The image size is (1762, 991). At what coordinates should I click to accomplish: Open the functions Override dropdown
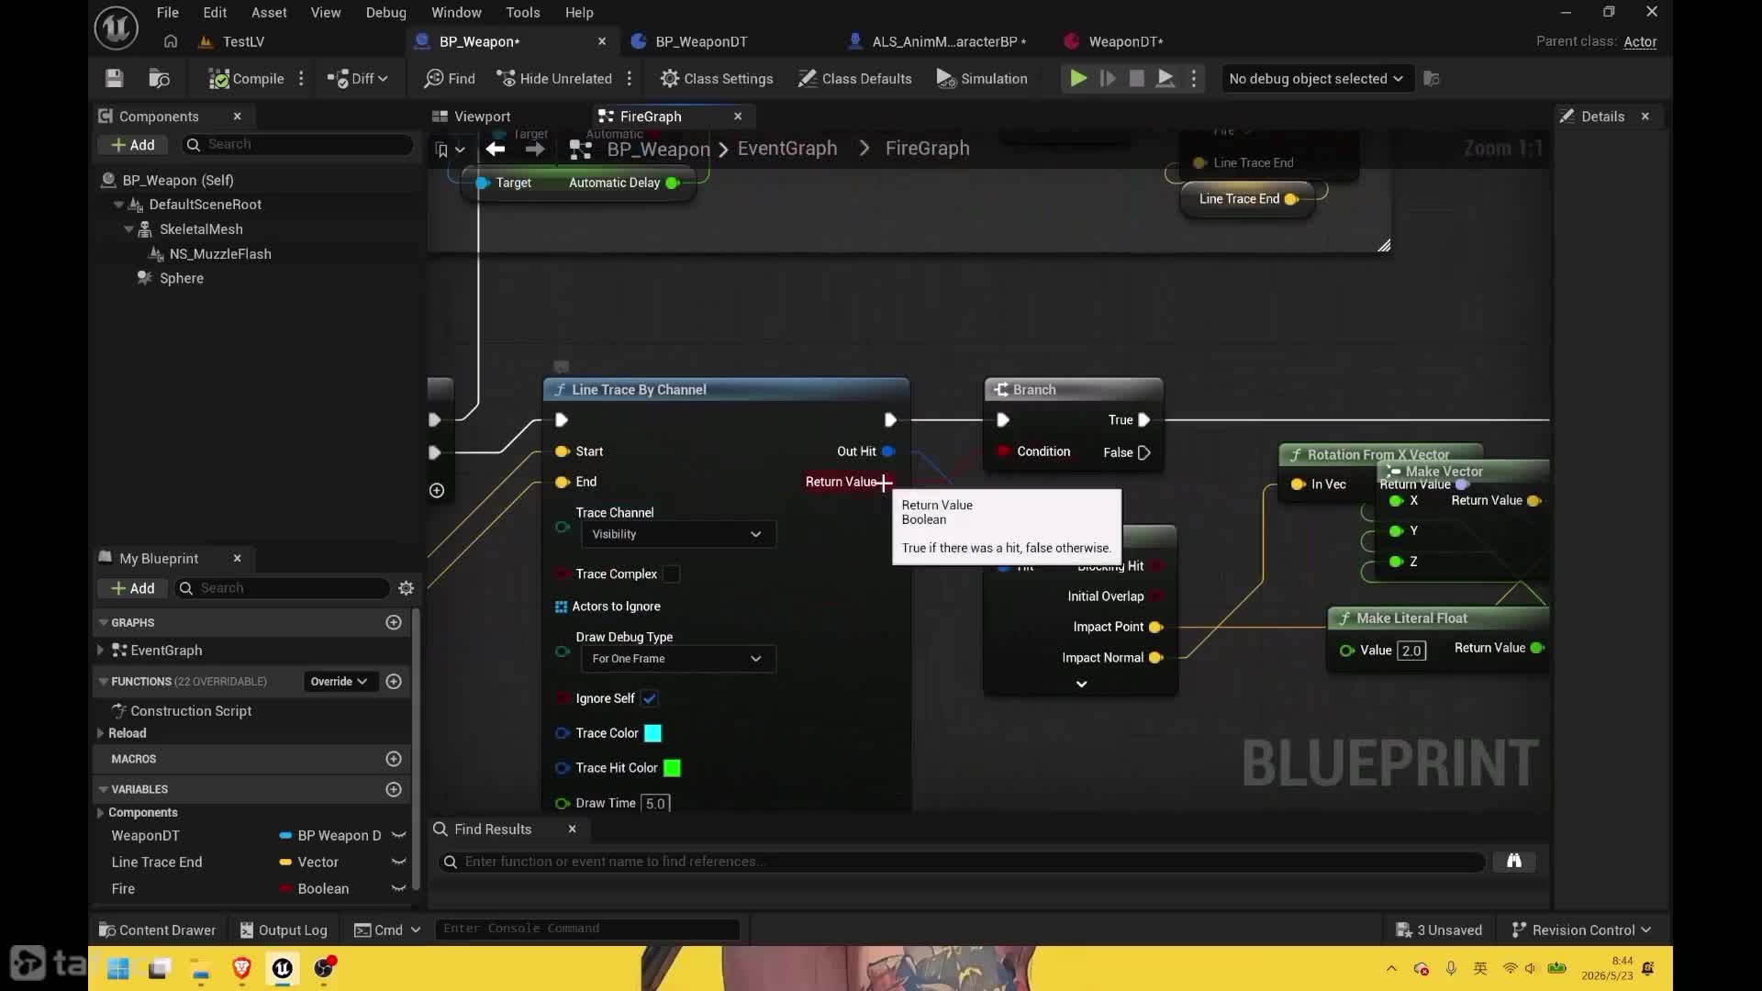(x=339, y=682)
